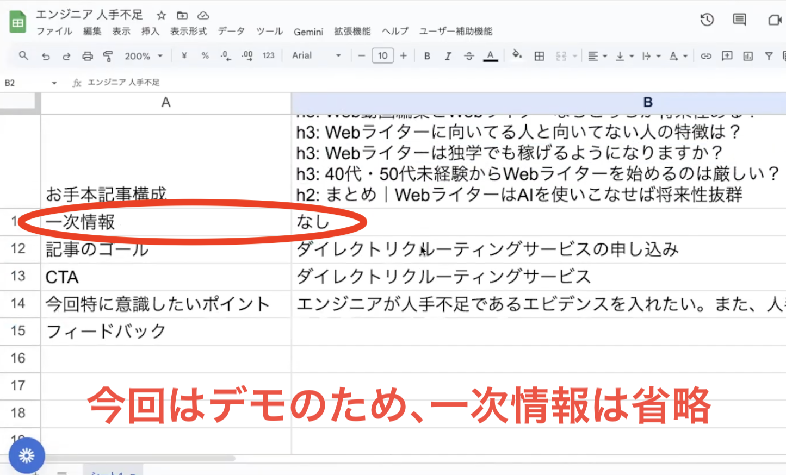The height and width of the screenshot is (475, 786).
Task: Decrease font size with minus button
Action: pos(361,55)
